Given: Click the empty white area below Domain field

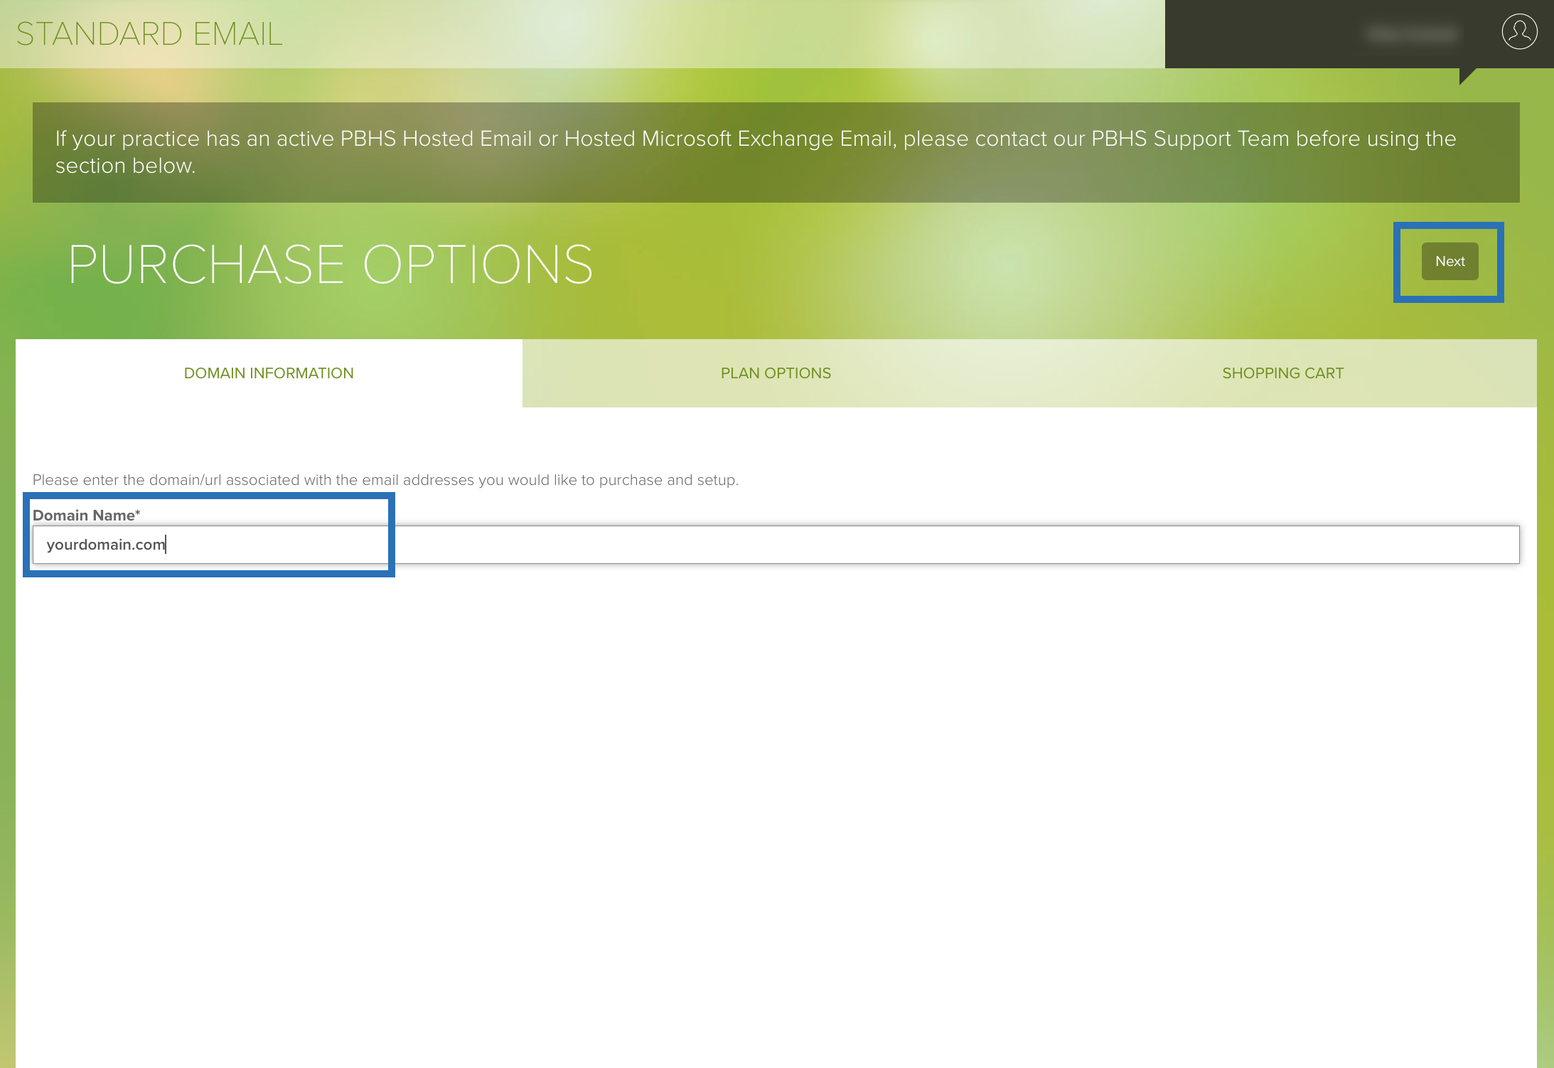Looking at the screenshot, I should 775,782.
